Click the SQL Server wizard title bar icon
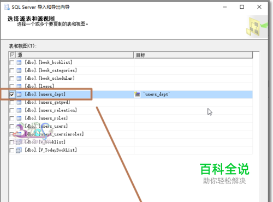 tap(7, 7)
